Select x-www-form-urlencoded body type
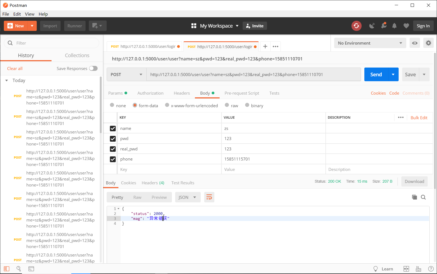Screen dimensions: 437x274 point(167,105)
